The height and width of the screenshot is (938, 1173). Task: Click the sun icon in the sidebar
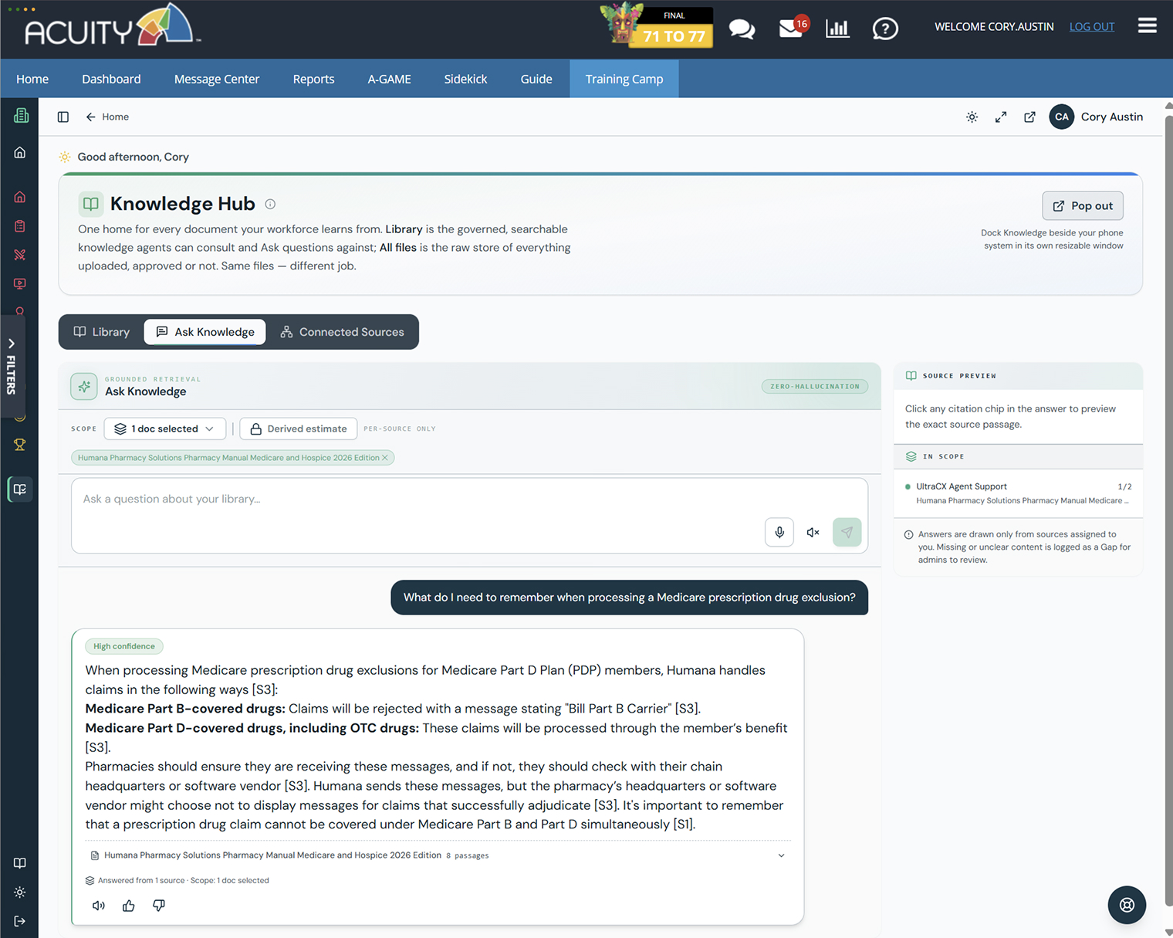tap(20, 892)
